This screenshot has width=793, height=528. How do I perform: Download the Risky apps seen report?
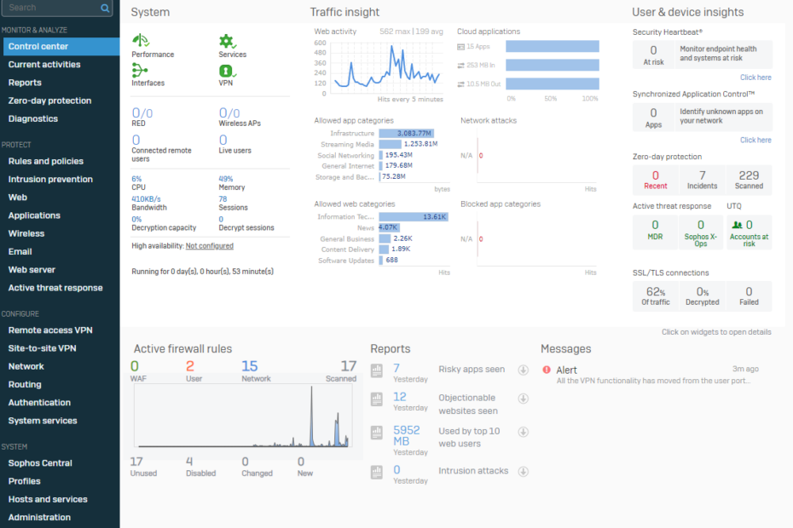pos(524,370)
